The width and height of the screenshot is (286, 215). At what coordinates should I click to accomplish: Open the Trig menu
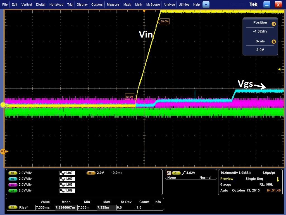(70, 4)
